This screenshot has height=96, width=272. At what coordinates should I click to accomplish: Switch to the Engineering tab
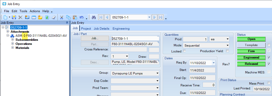pyautogui.click(x=121, y=29)
